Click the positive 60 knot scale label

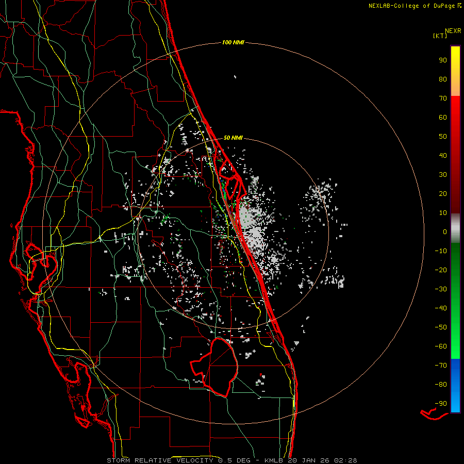click(x=443, y=118)
